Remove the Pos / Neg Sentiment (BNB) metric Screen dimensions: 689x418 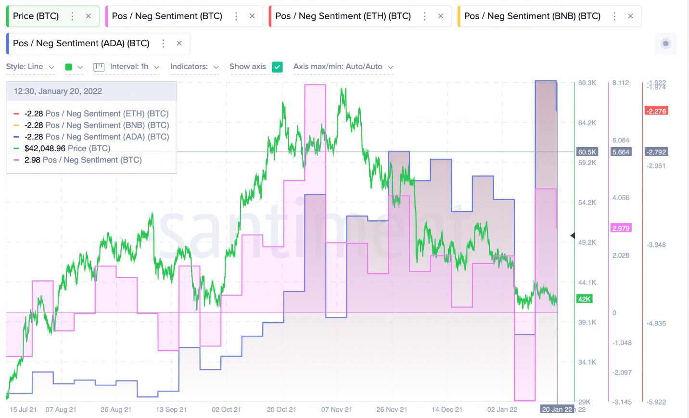click(x=631, y=16)
